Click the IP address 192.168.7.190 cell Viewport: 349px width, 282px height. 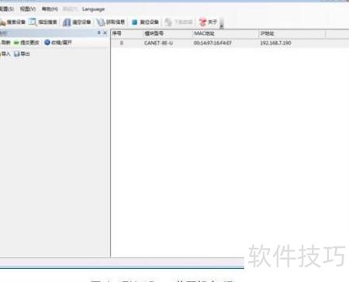point(275,43)
